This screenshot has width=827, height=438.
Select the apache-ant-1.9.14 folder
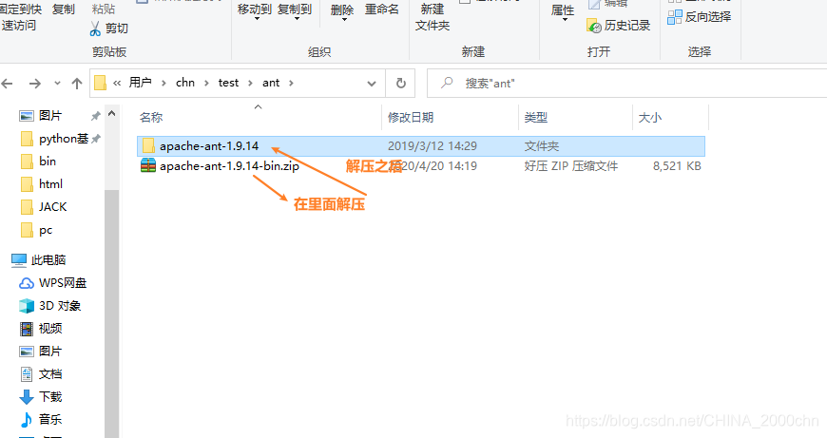tap(421, 146)
